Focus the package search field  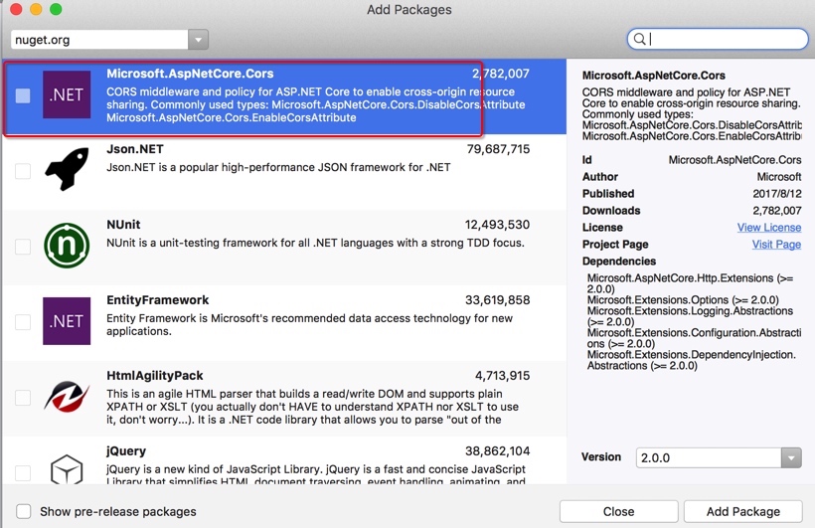pos(718,39)
